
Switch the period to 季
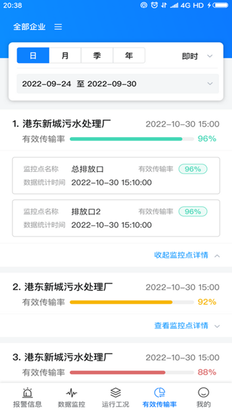(97, 56)
